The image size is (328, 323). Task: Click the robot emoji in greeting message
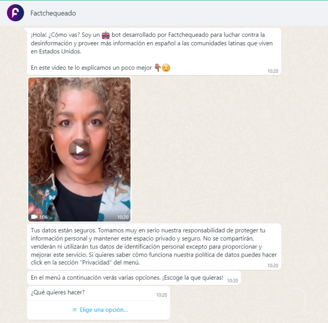click(x=106, y=35)
